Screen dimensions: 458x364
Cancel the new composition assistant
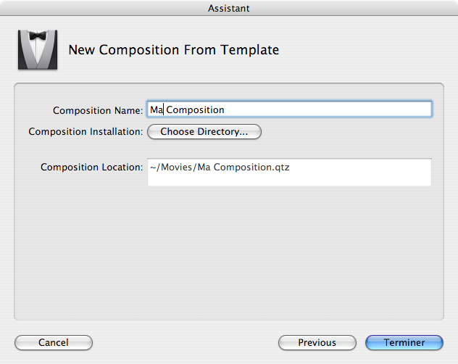click(54, 342)
